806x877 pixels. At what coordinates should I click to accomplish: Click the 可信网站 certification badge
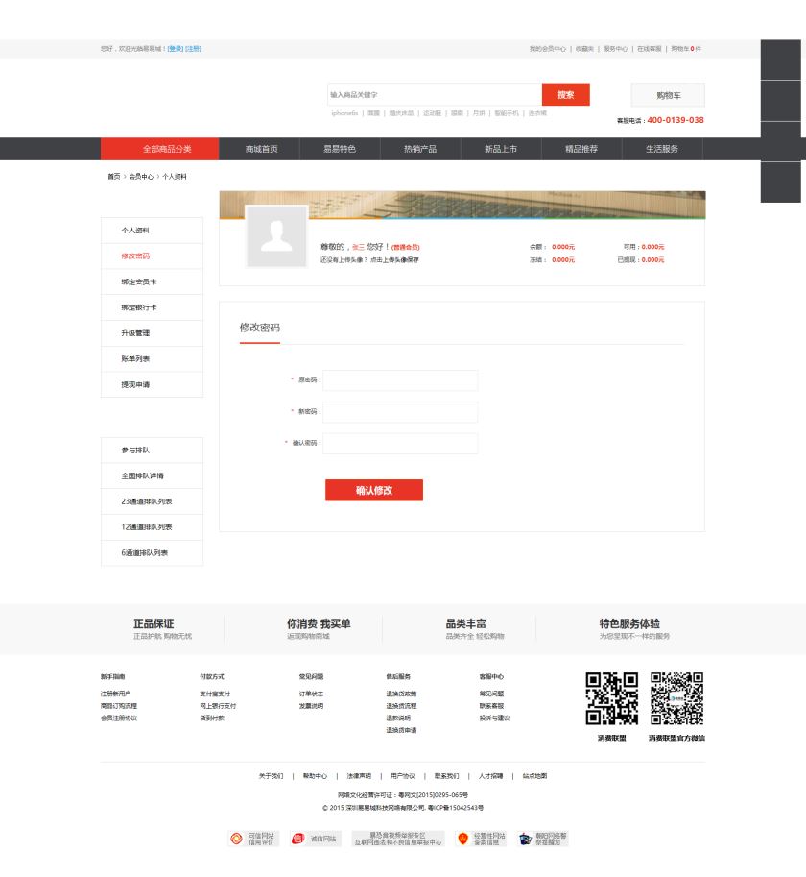coord(253,839)
